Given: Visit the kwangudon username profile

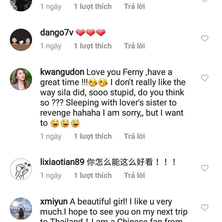Looking at the screenshot, I should (62, 72).
